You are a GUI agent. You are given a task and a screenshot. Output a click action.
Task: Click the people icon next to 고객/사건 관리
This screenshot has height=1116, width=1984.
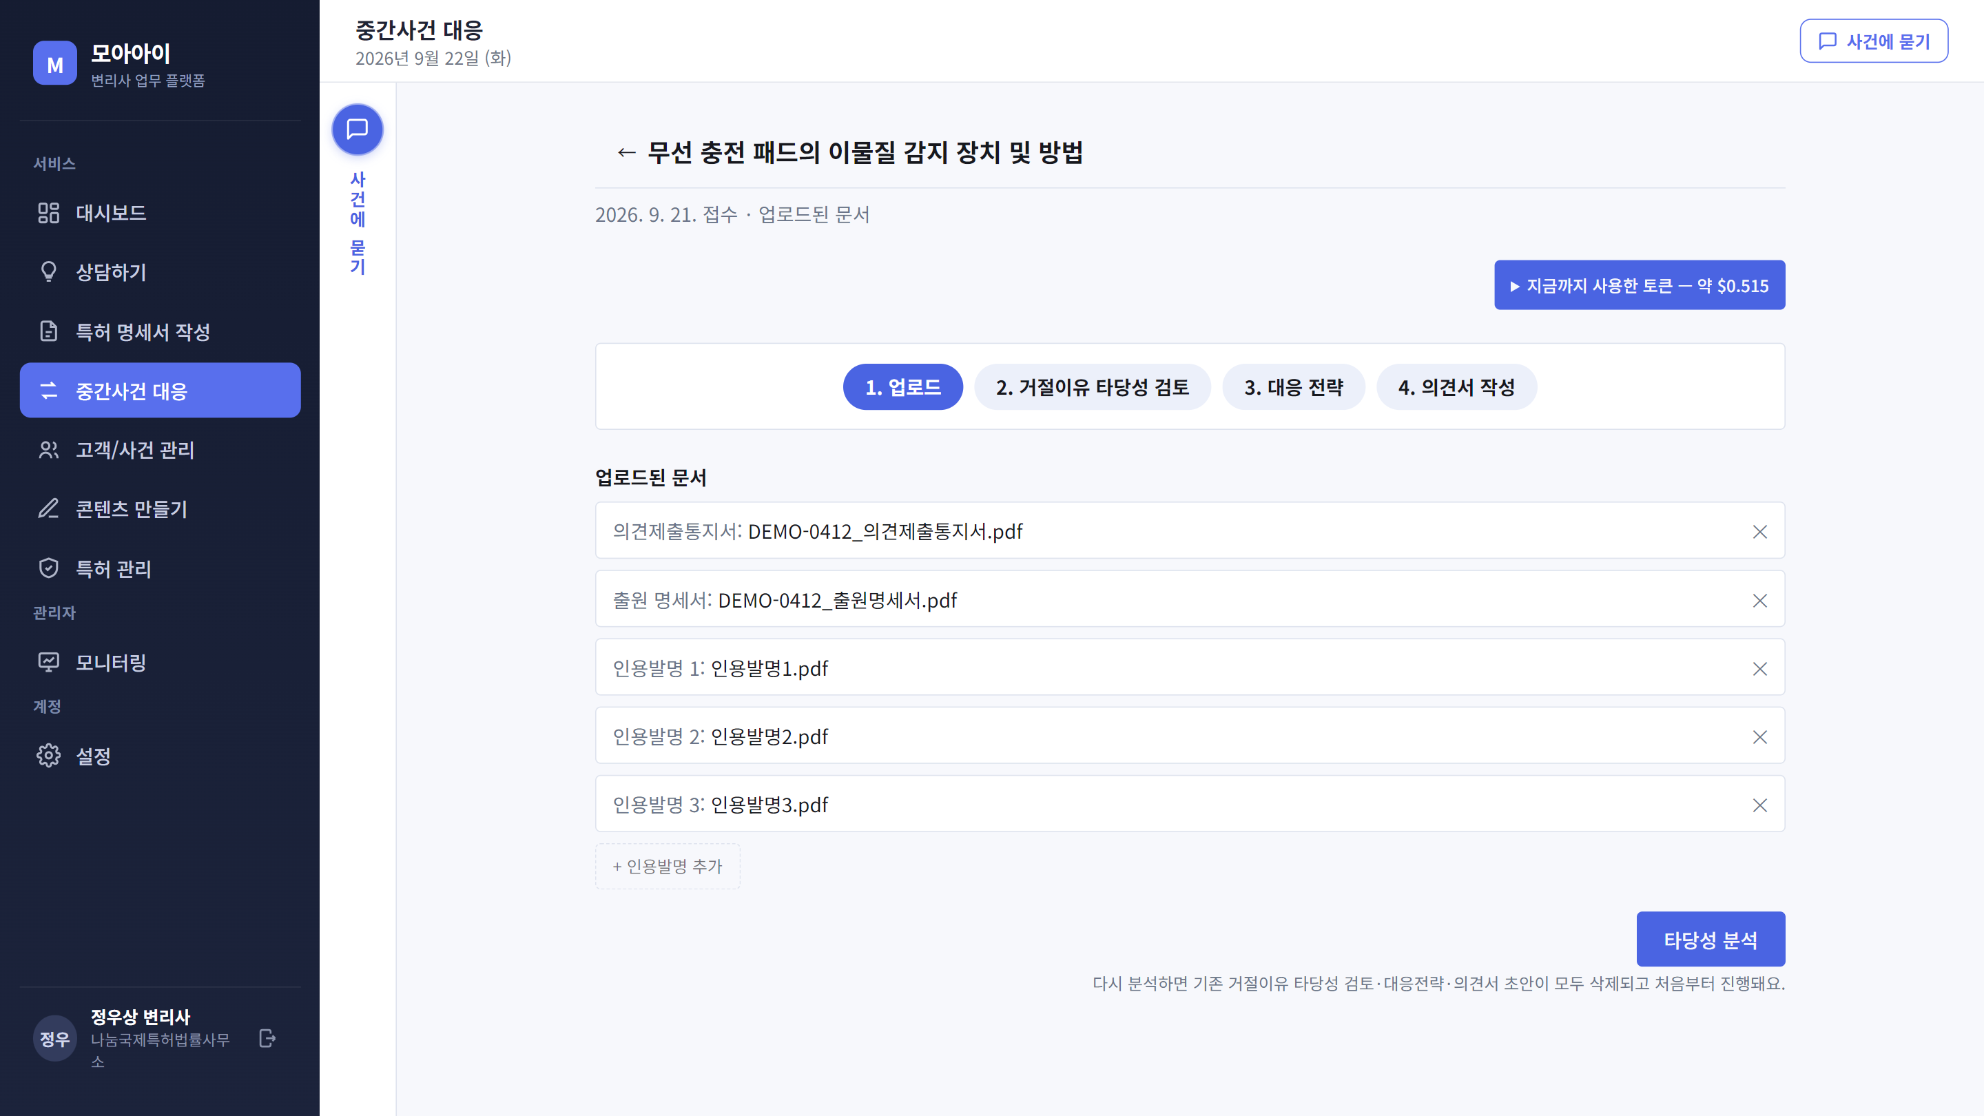point(48,450)
